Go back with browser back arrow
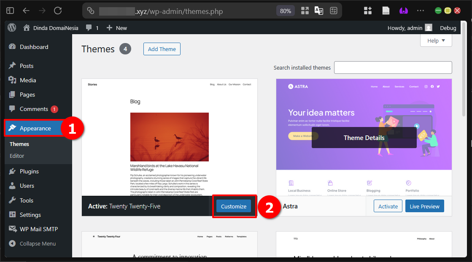Viewport: 472px width, 262px height. click(x=26, y=11)
